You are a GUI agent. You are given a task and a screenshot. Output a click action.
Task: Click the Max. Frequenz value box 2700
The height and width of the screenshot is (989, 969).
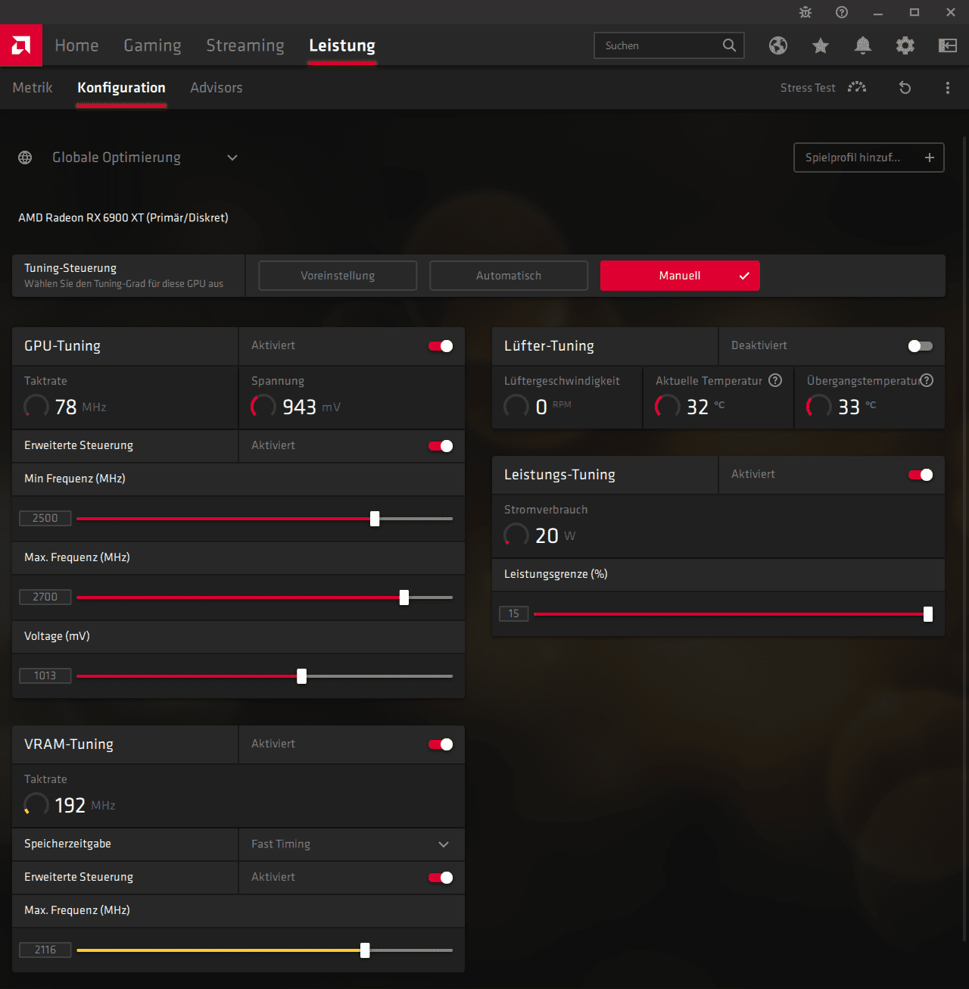pos(45,597)
